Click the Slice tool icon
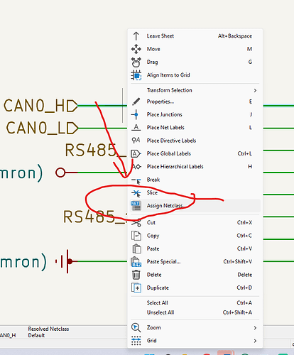Screen dimensions: 294x355 pyautogui.click(x=136, y=193)
